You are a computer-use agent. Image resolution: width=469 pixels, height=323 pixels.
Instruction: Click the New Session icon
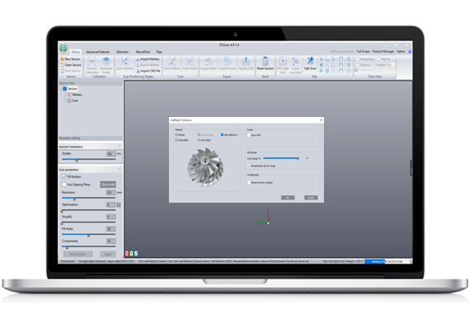tap(62, 59)
